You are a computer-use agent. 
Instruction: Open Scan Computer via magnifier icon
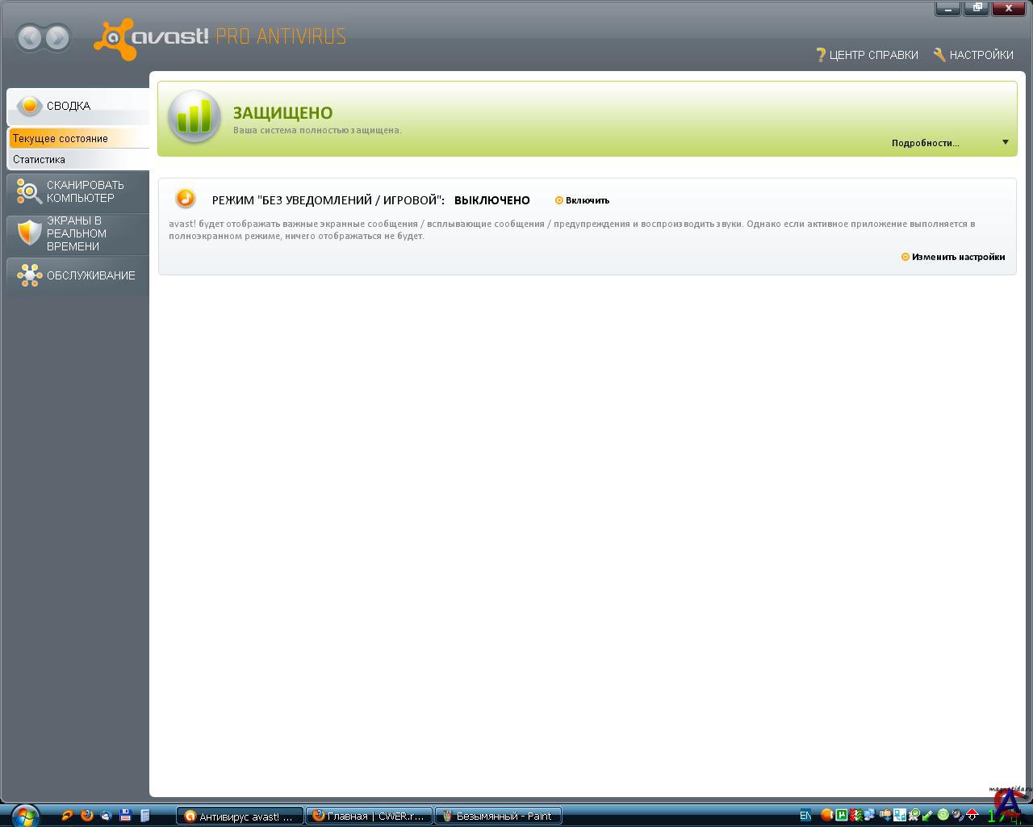point(29,191)
